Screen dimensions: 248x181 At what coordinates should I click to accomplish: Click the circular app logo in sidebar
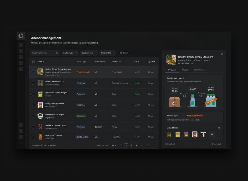click(21, 36)
